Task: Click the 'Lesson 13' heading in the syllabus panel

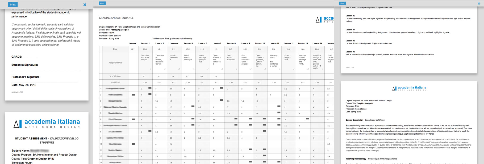Action: coord(350,52)
